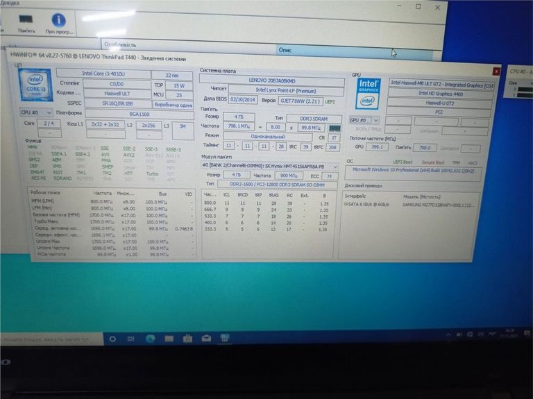The height and width of the screenshot is (399, 533).
Task: Open Task View on the taskbar
Action: (131, 339)
